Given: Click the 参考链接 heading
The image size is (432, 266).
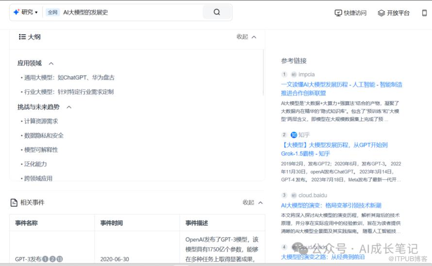Looking at the screenshot, I should pos(294,61).
